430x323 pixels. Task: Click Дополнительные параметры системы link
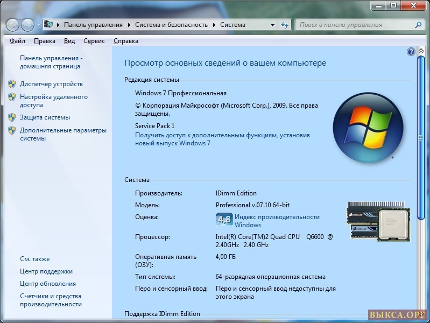point(63,134)
